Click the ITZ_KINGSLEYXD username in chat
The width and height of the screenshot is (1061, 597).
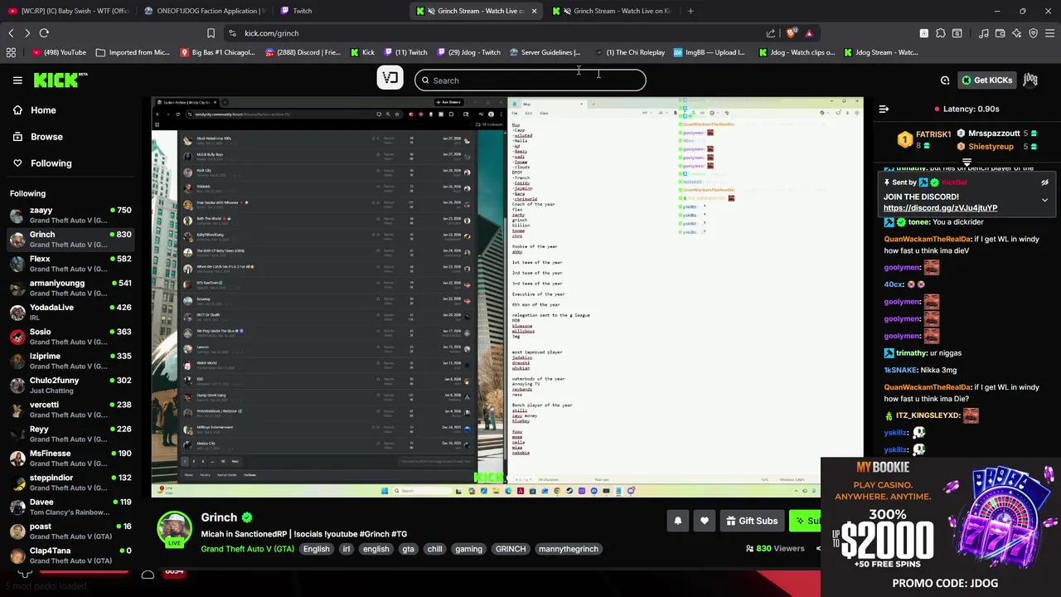click(x=928, y=415)
